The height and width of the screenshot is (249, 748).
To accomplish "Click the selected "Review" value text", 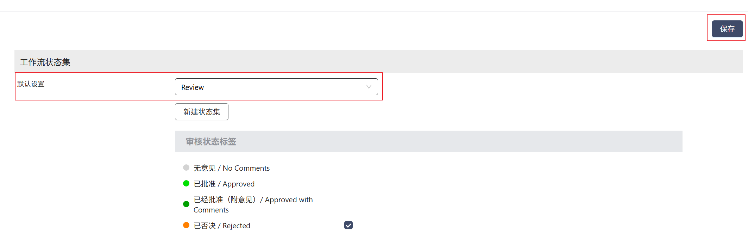I will [x=193, y=87].
